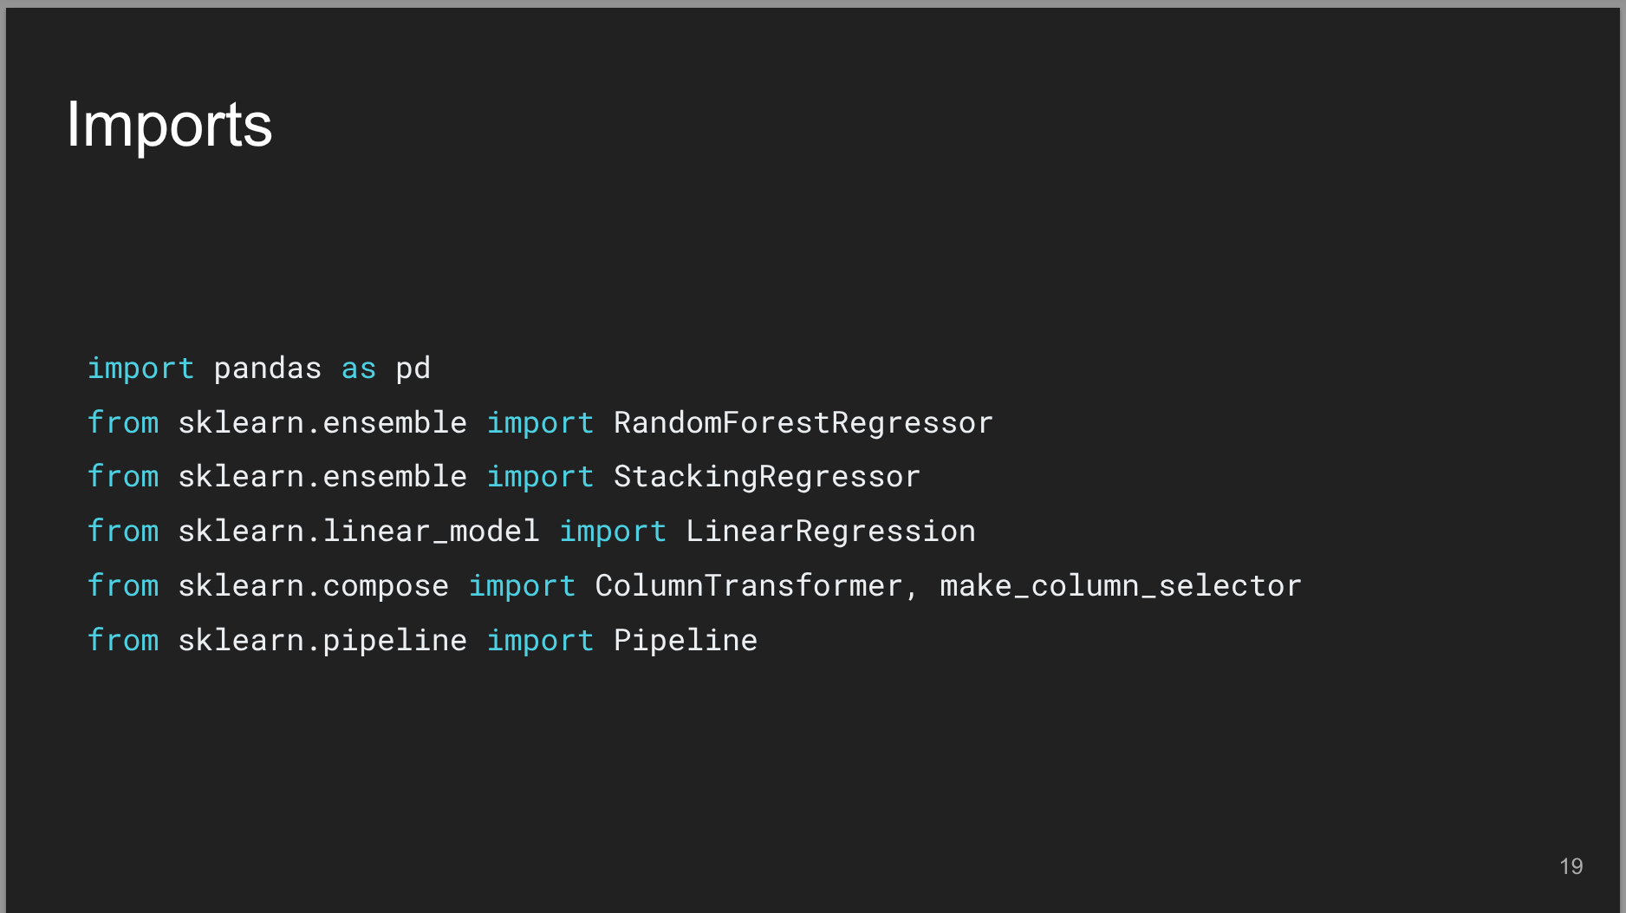1626x913 pixels.
Task: Click "StackingRegressor" in the code
Action: click(766, 477)
